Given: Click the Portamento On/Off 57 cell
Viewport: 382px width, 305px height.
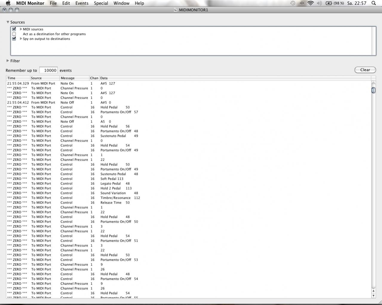Looking at the screenshot, I should tap(119, 112).
